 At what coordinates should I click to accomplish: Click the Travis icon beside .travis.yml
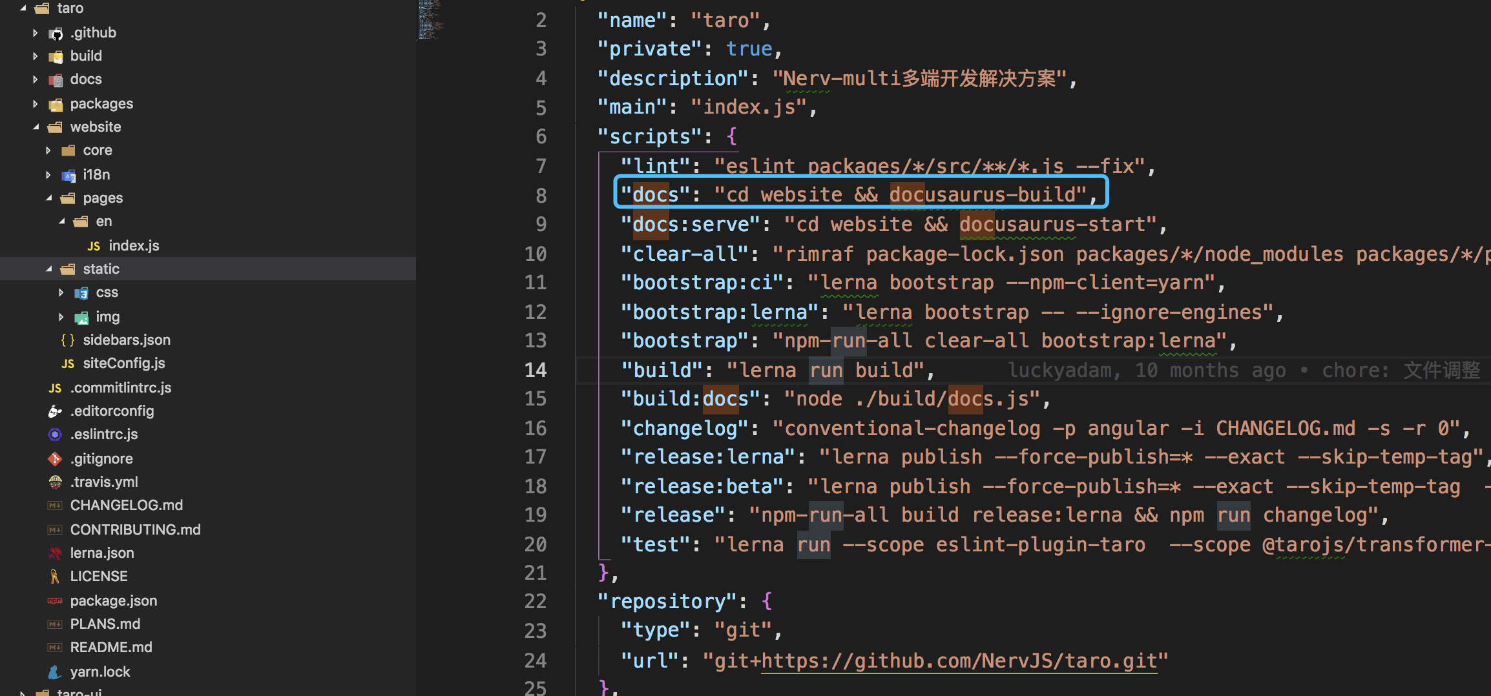point(55,482)
